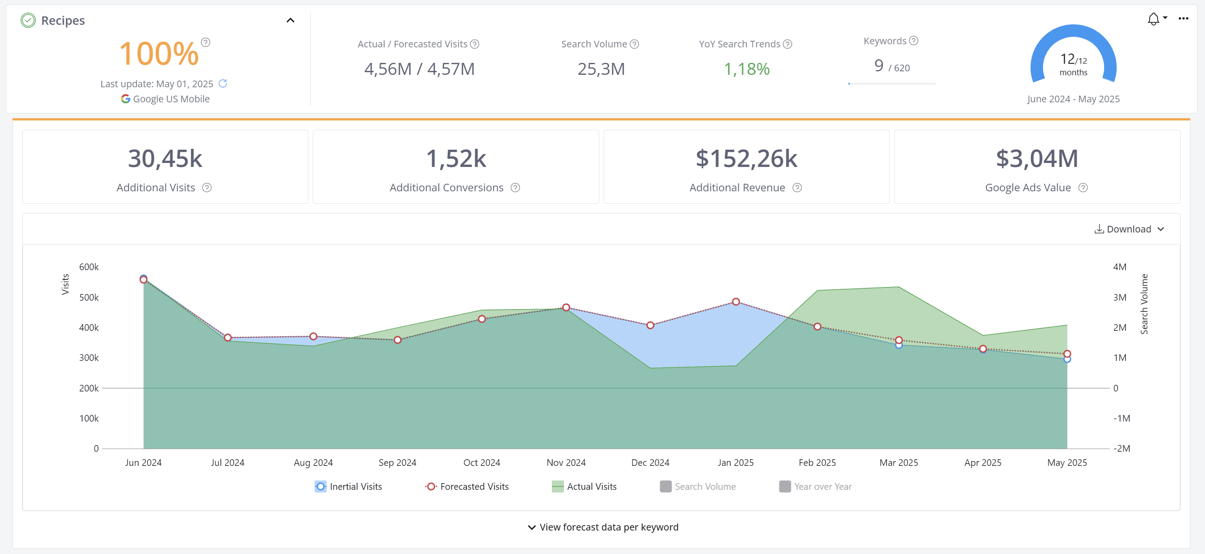Open help icon for Keywords
1205x554 pixels.
click(913, 41)
